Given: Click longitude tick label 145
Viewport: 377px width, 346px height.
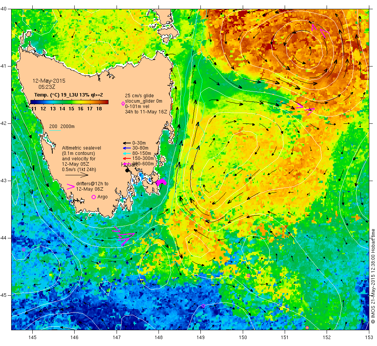Looking at the screenshot, I should (x=32, y=338).
